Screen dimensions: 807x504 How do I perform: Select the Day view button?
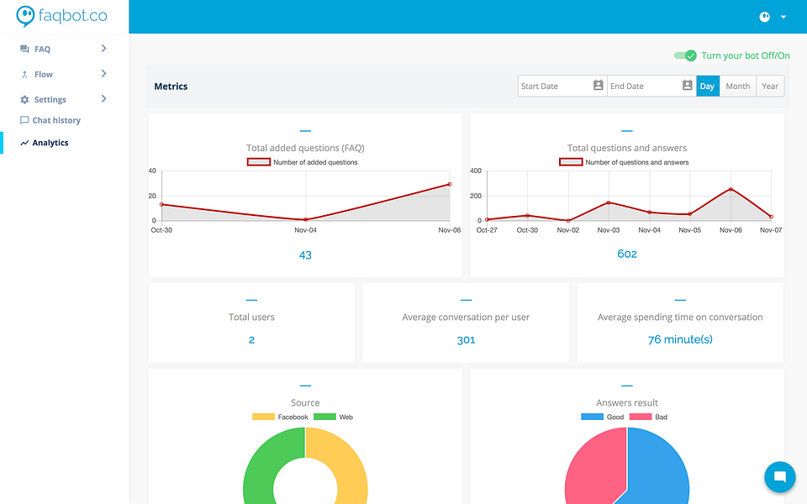(707, 86)
